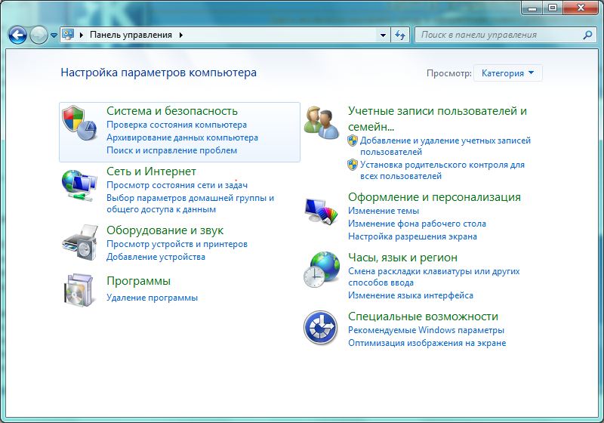The width and height of the screenshot is (604, 423).
Task: Click the Programs disc box icon
Action: 79,291
